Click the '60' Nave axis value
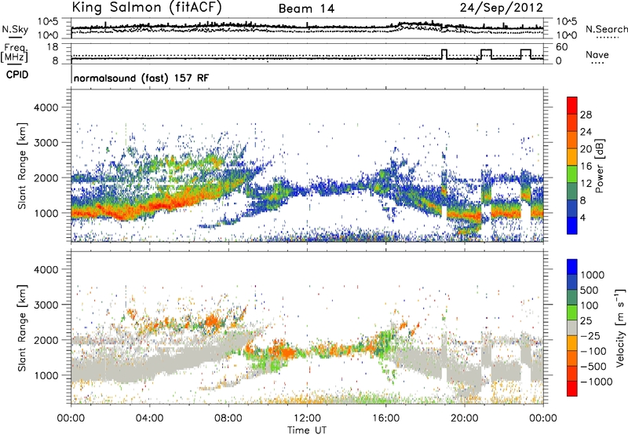This screenshot has width=628, height=435. click(x=561, y=47)
